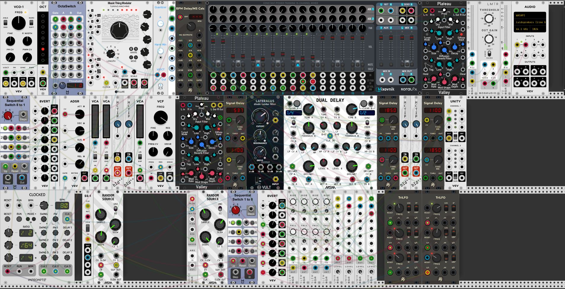Toggle the HARD/SOFT sync switch on VCO-1
The width and height of the screenshot is (565, 289).
(x=31, y=23)
